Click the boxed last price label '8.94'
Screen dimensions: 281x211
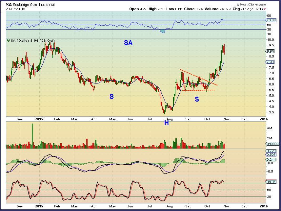270,51
